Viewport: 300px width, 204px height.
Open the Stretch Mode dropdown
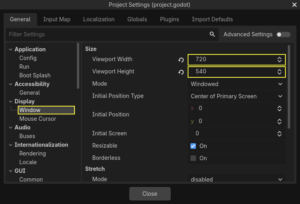tap(236, 179)
